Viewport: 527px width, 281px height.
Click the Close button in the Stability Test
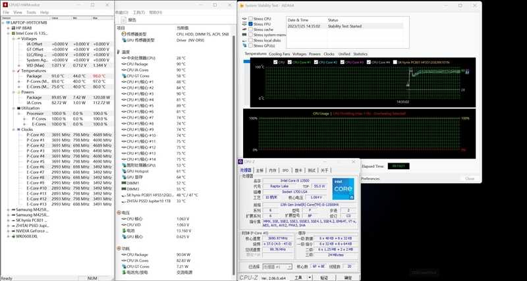pos(470,178)
